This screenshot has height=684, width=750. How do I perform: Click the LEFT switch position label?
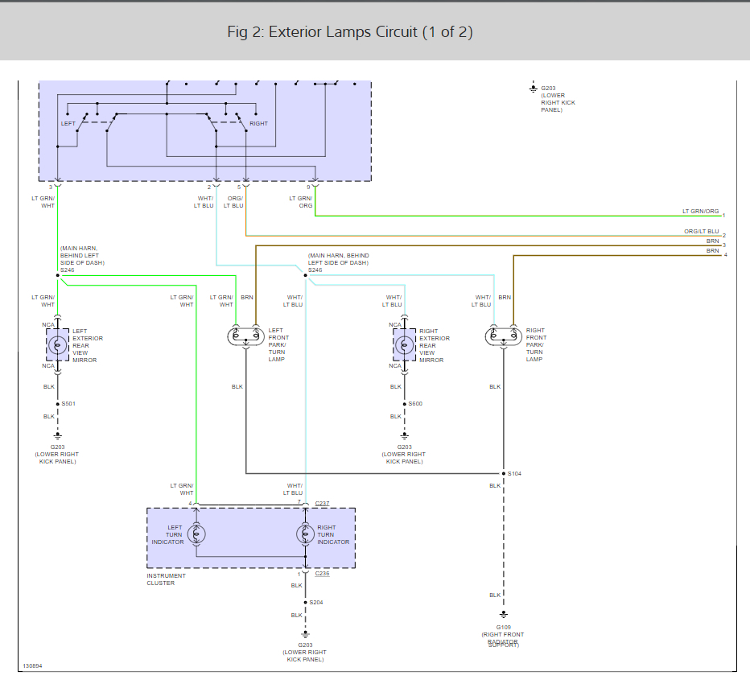point(68,124)
